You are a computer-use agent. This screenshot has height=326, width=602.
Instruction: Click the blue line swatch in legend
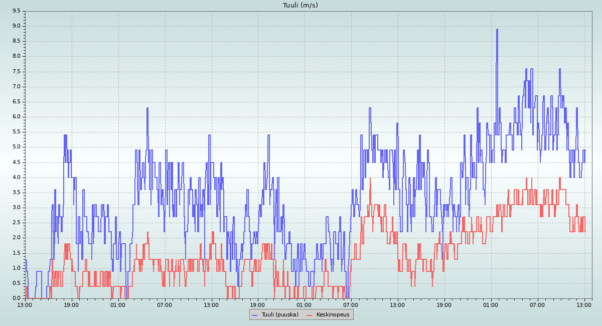click(255, 315)
